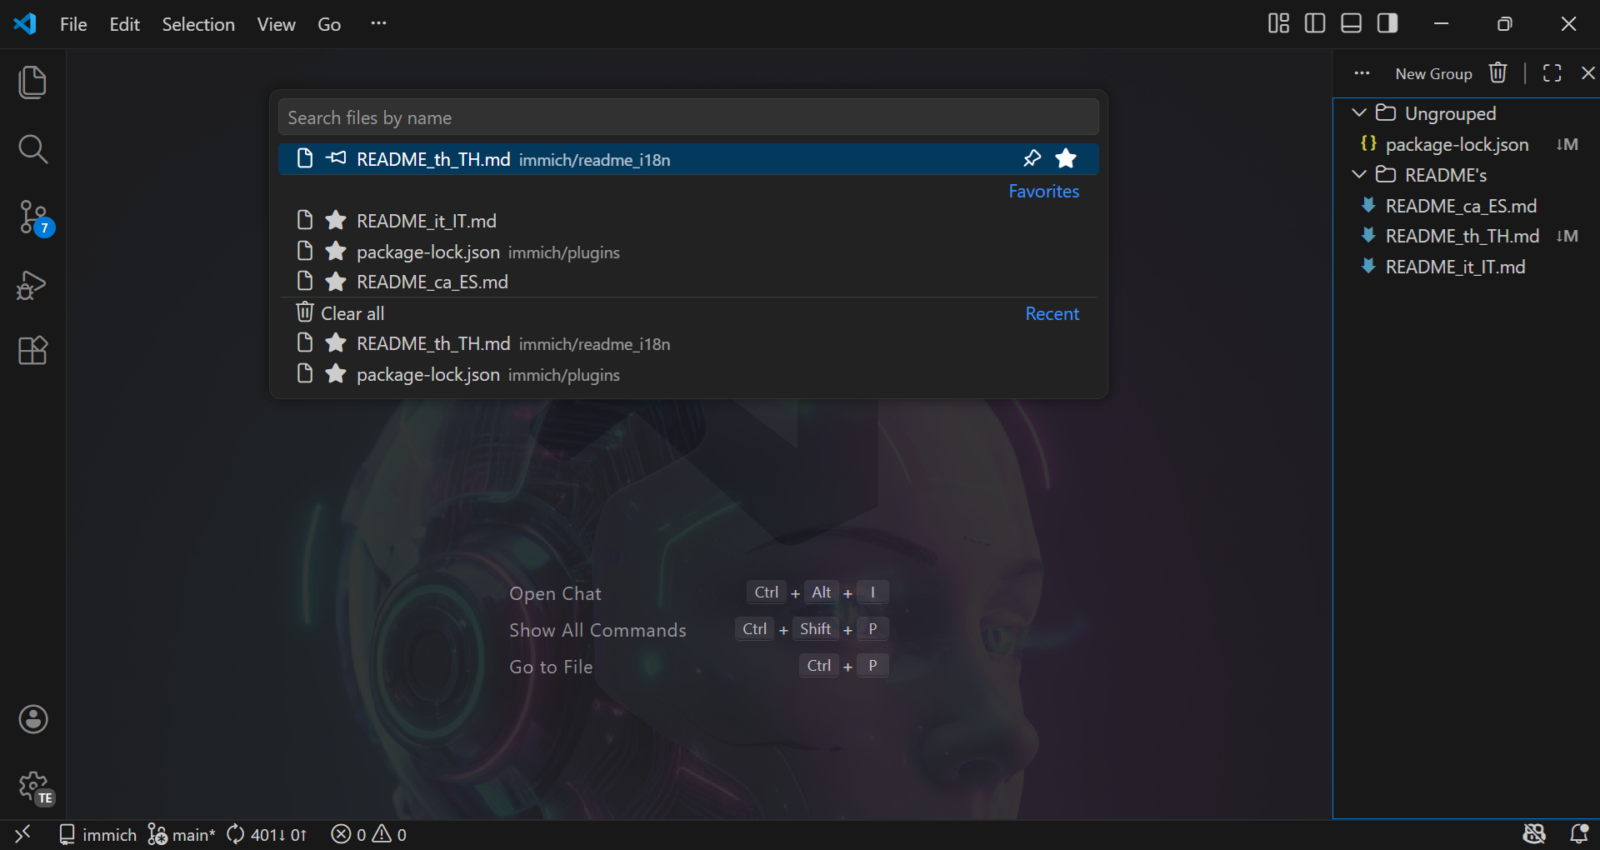
Task: Toggle the Primary Side Bar
Action: coord(1315,23)
